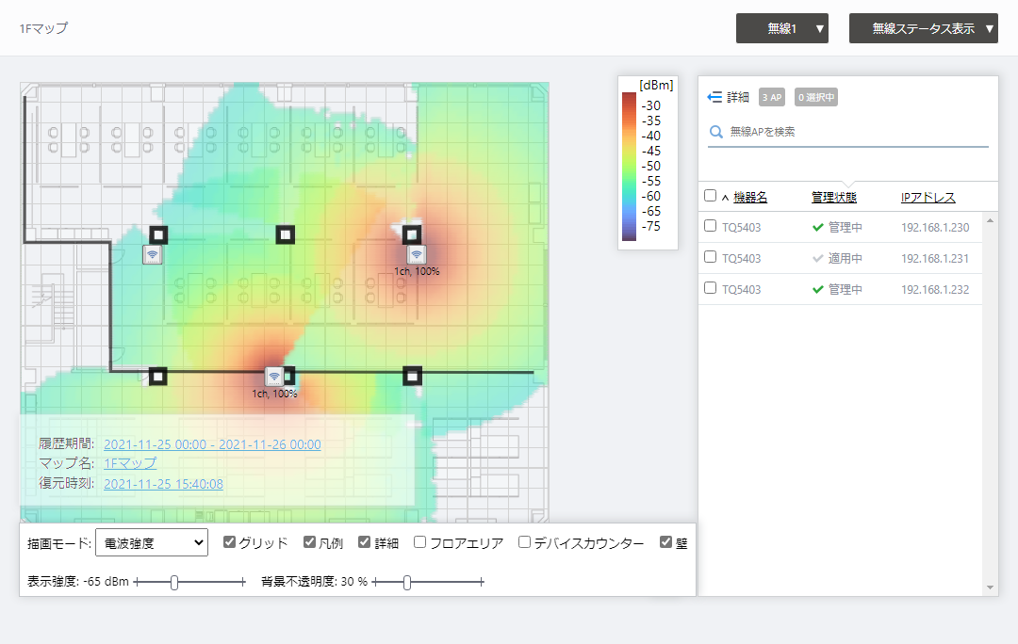Open the 無線ステータス表示 dropdown
Image resolution: width=1018 pixels, height=644 pixels.
pyautogui.click(x=923, y=28)
